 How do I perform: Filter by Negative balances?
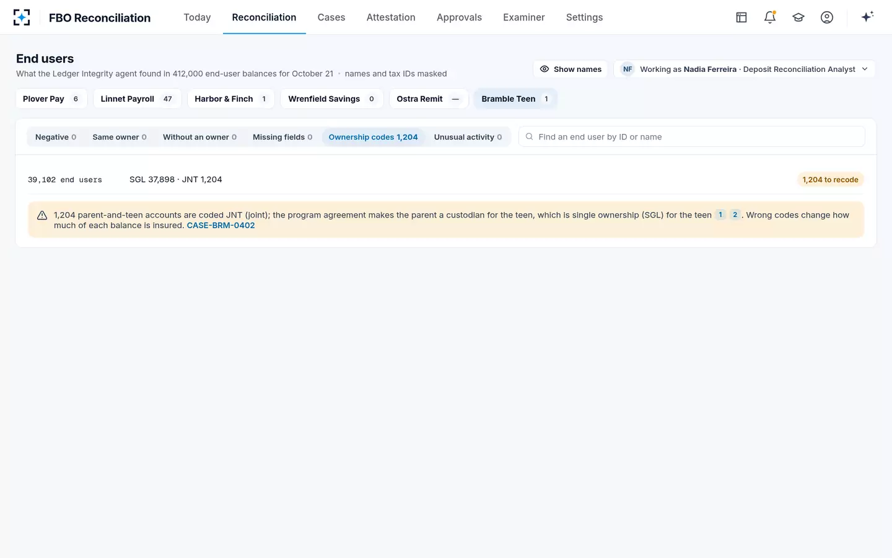click(56, 137)
